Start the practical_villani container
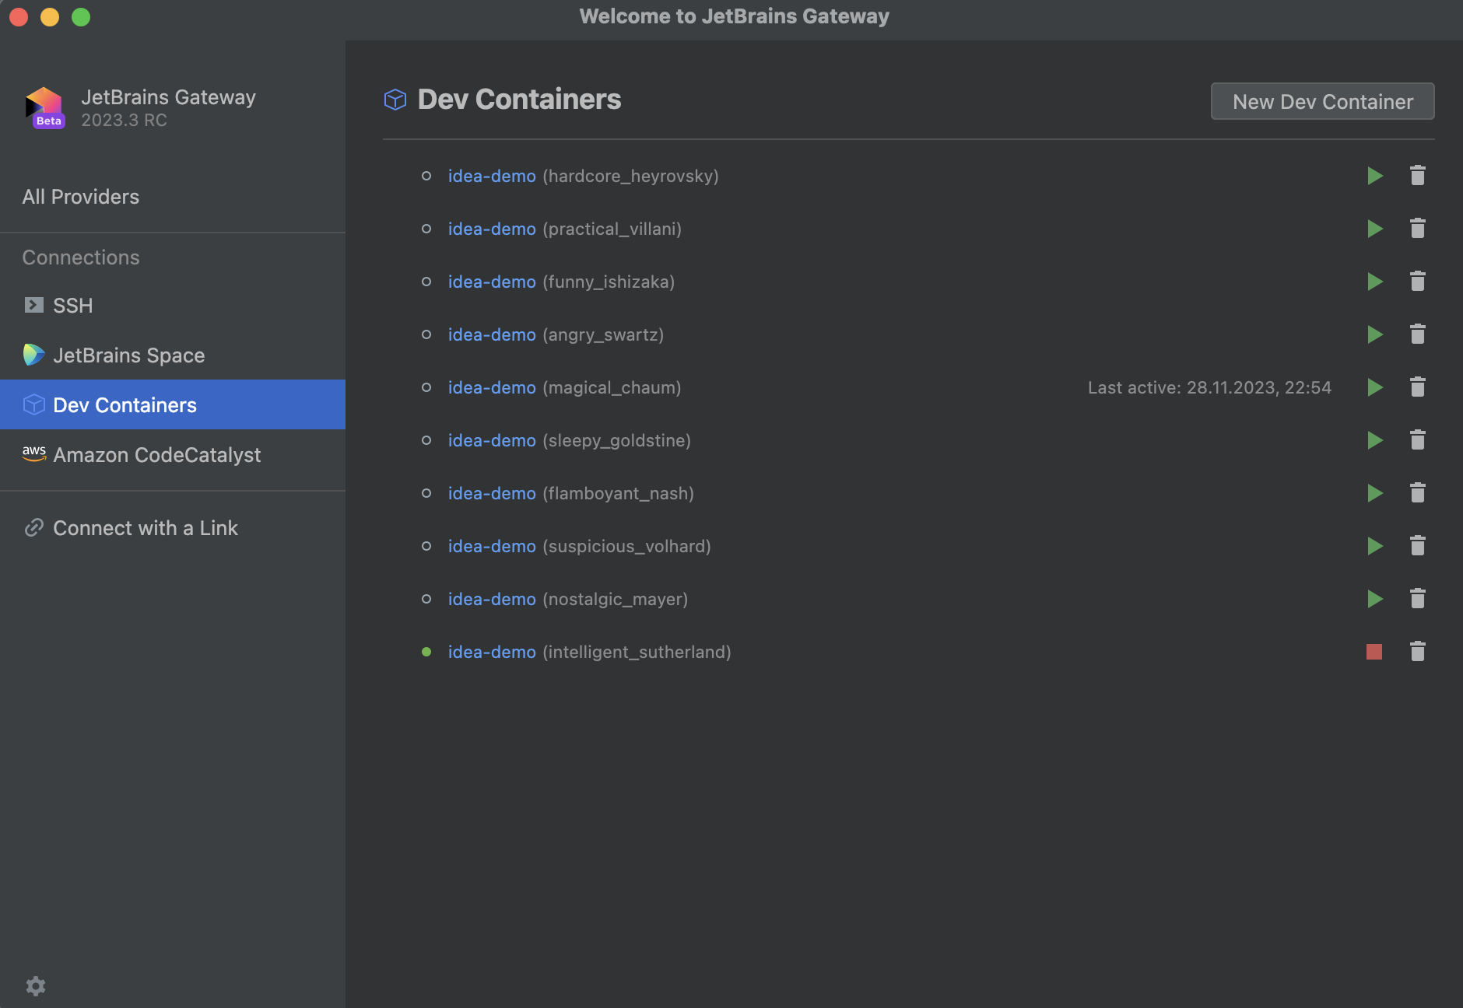Viewport: 1463px width, 1008px height. click(x=1375, y=229)
